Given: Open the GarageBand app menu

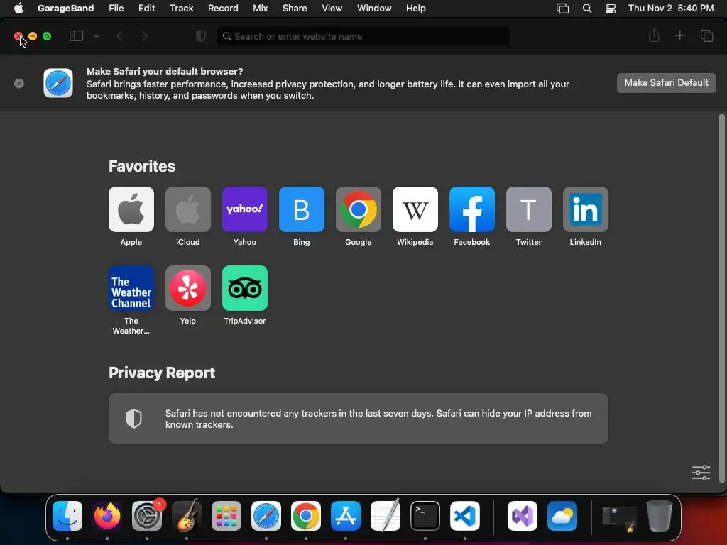Looking at the screenshot, I should pyautogui.click(x=65, y=9).
